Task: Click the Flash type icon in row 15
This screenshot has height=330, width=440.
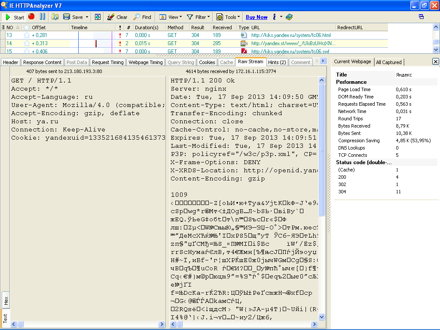Action: [244, 51]
